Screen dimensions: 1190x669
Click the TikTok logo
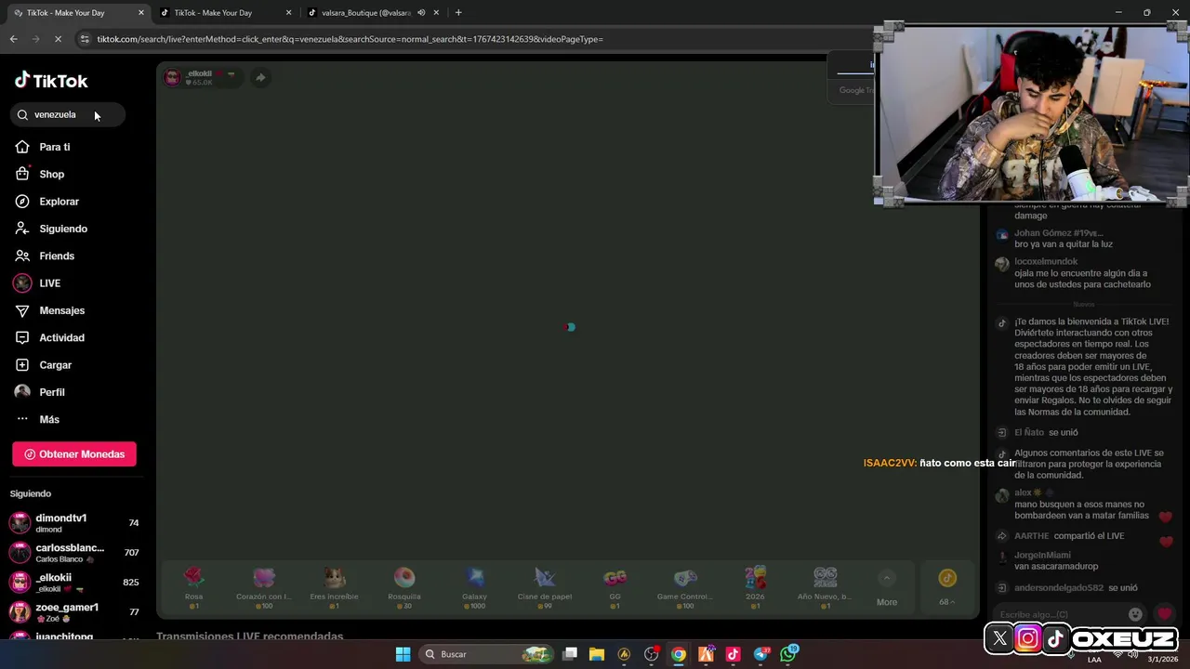point(51,81)
